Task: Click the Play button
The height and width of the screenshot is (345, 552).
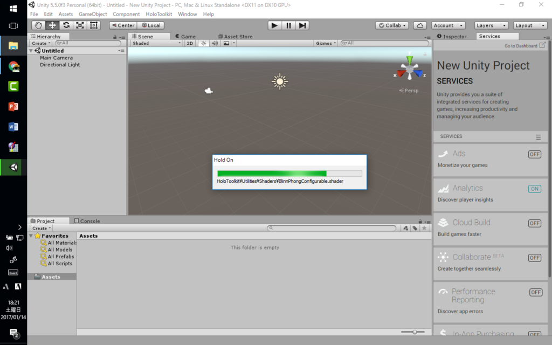Action: pos(274,25)
